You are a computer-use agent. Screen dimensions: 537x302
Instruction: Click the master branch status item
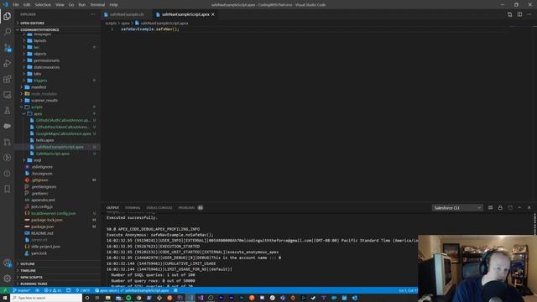click(x=21, y=290)
